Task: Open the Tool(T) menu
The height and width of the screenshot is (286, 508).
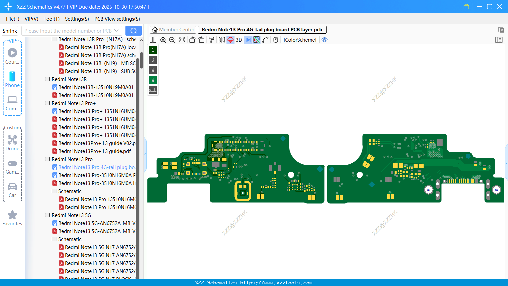Action: 51,19
